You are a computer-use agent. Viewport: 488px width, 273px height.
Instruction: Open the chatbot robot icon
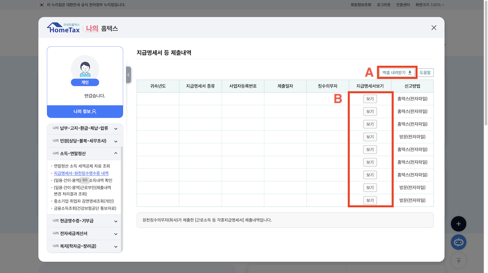click(x=458, y=242)
